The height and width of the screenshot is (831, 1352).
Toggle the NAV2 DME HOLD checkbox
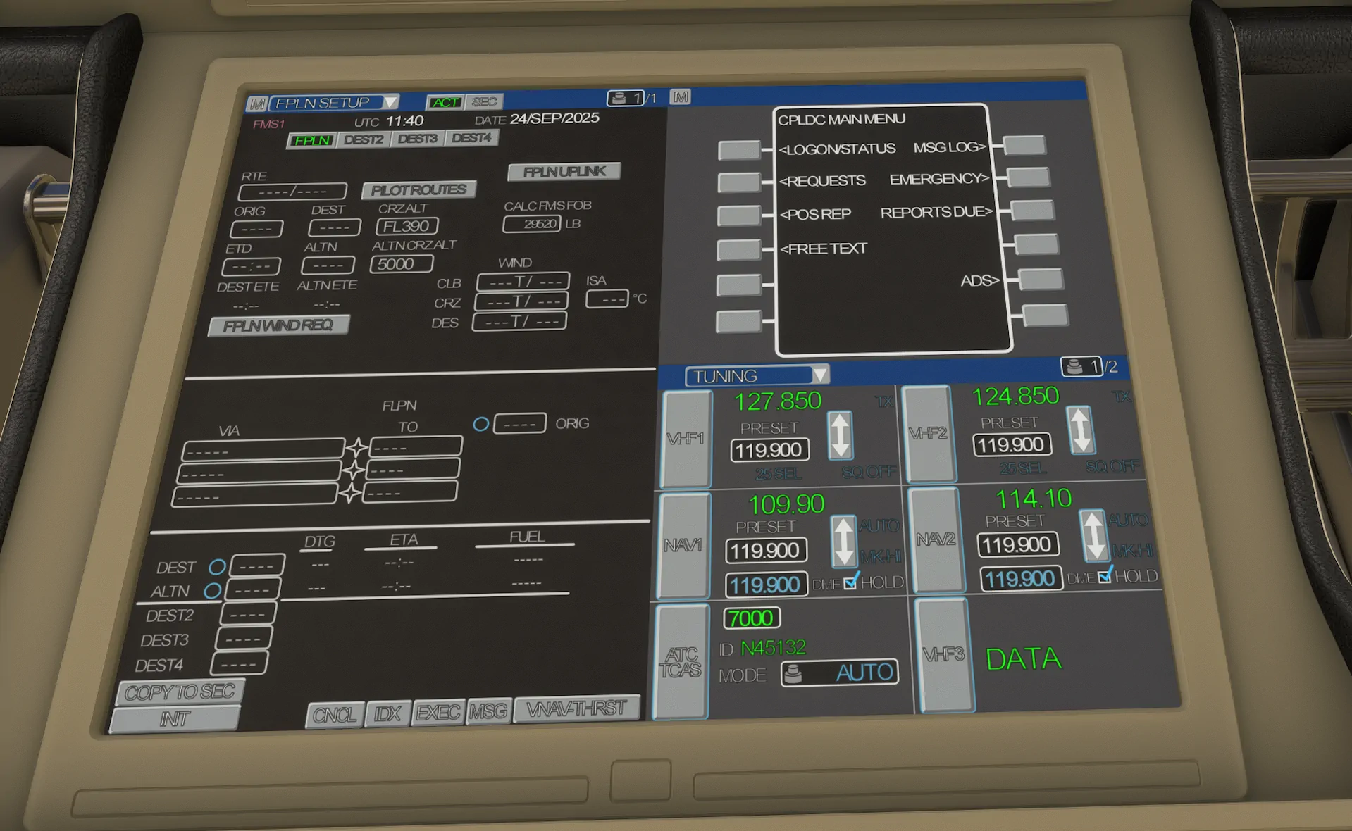(1105, 576)
